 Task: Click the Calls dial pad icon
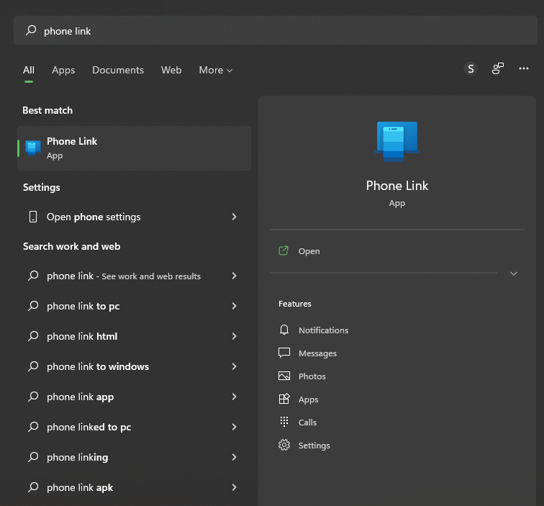click(284, 422)
